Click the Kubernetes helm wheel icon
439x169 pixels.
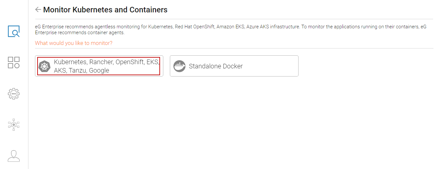coord(45,66)
